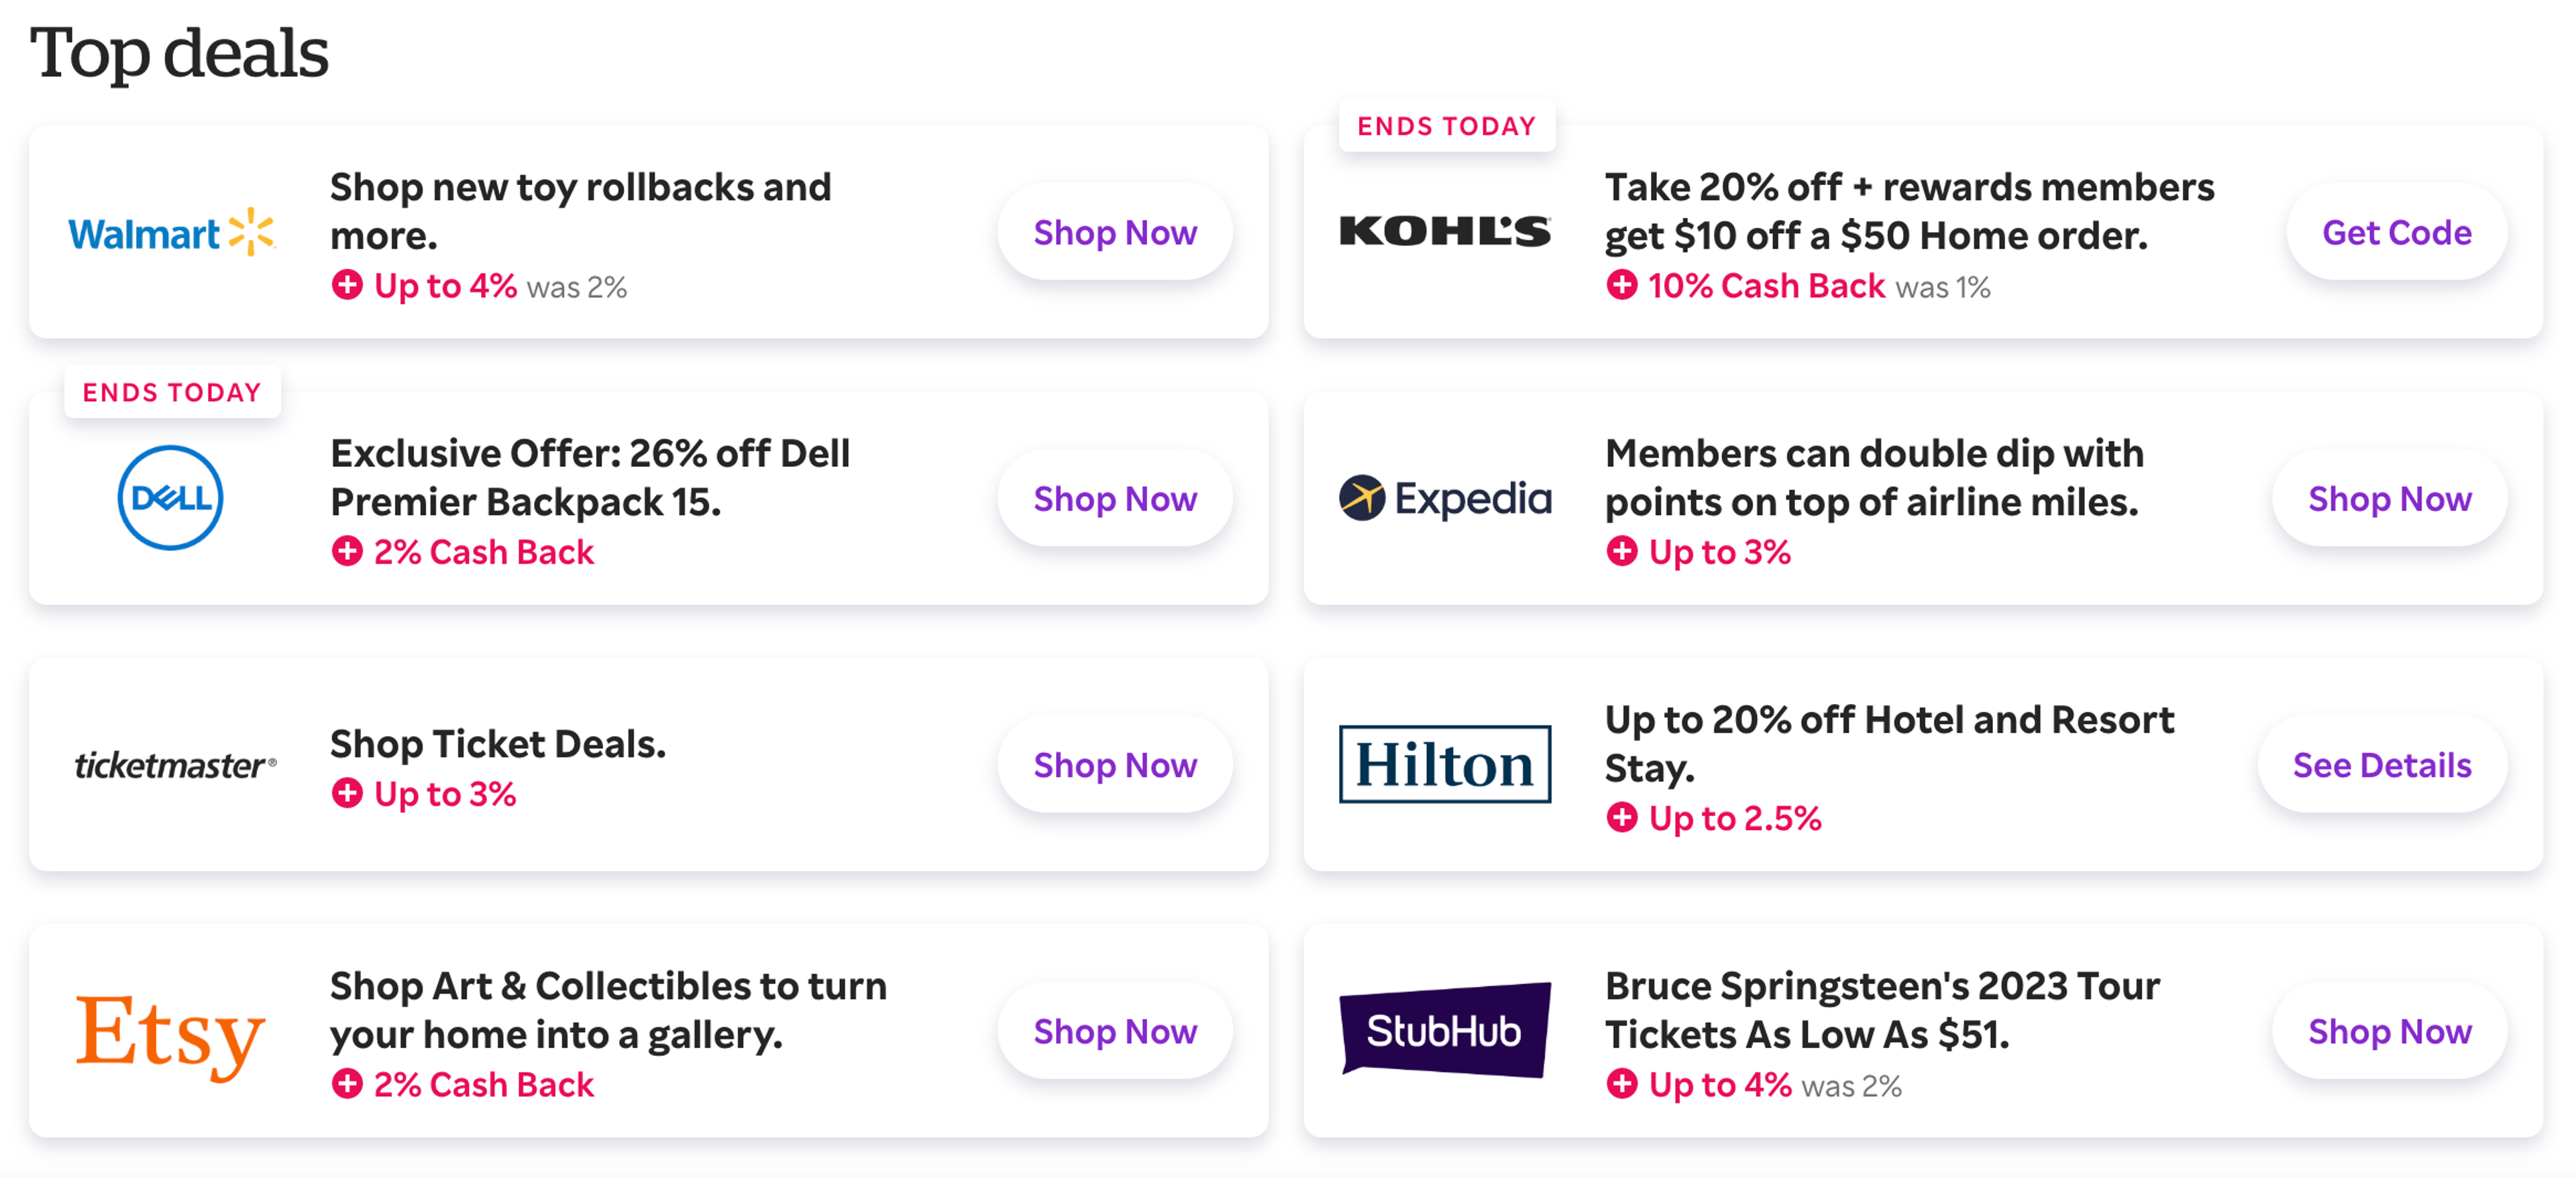Open the Bruce Springsteen 2023 Tour deal title

click(1882, 1010)
